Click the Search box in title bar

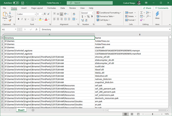tap(90, 3)
